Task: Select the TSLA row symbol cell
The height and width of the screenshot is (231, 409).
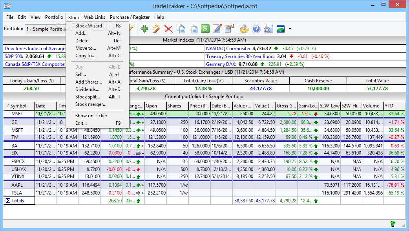Action: [19, 193]
